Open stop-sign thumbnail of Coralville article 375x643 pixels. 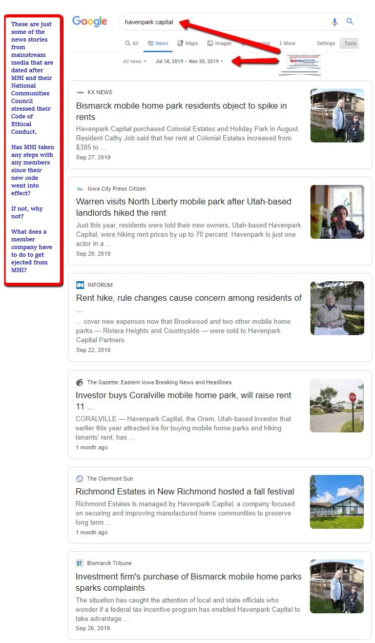pos(337,405)
